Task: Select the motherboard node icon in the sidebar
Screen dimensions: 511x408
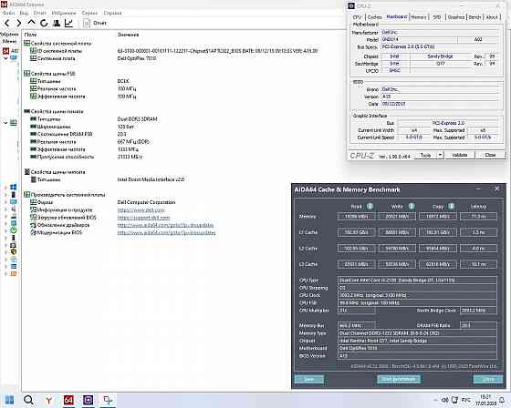Action: pos(14,123)
